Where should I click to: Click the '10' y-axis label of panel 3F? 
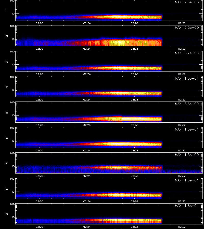click(x=13, y=64)
